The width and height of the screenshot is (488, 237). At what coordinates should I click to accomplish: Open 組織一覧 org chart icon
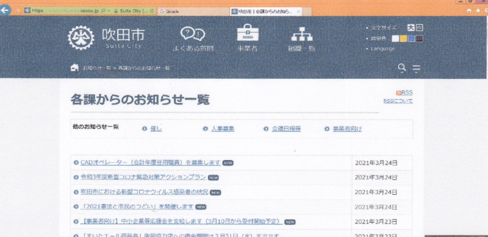point(302,34)
